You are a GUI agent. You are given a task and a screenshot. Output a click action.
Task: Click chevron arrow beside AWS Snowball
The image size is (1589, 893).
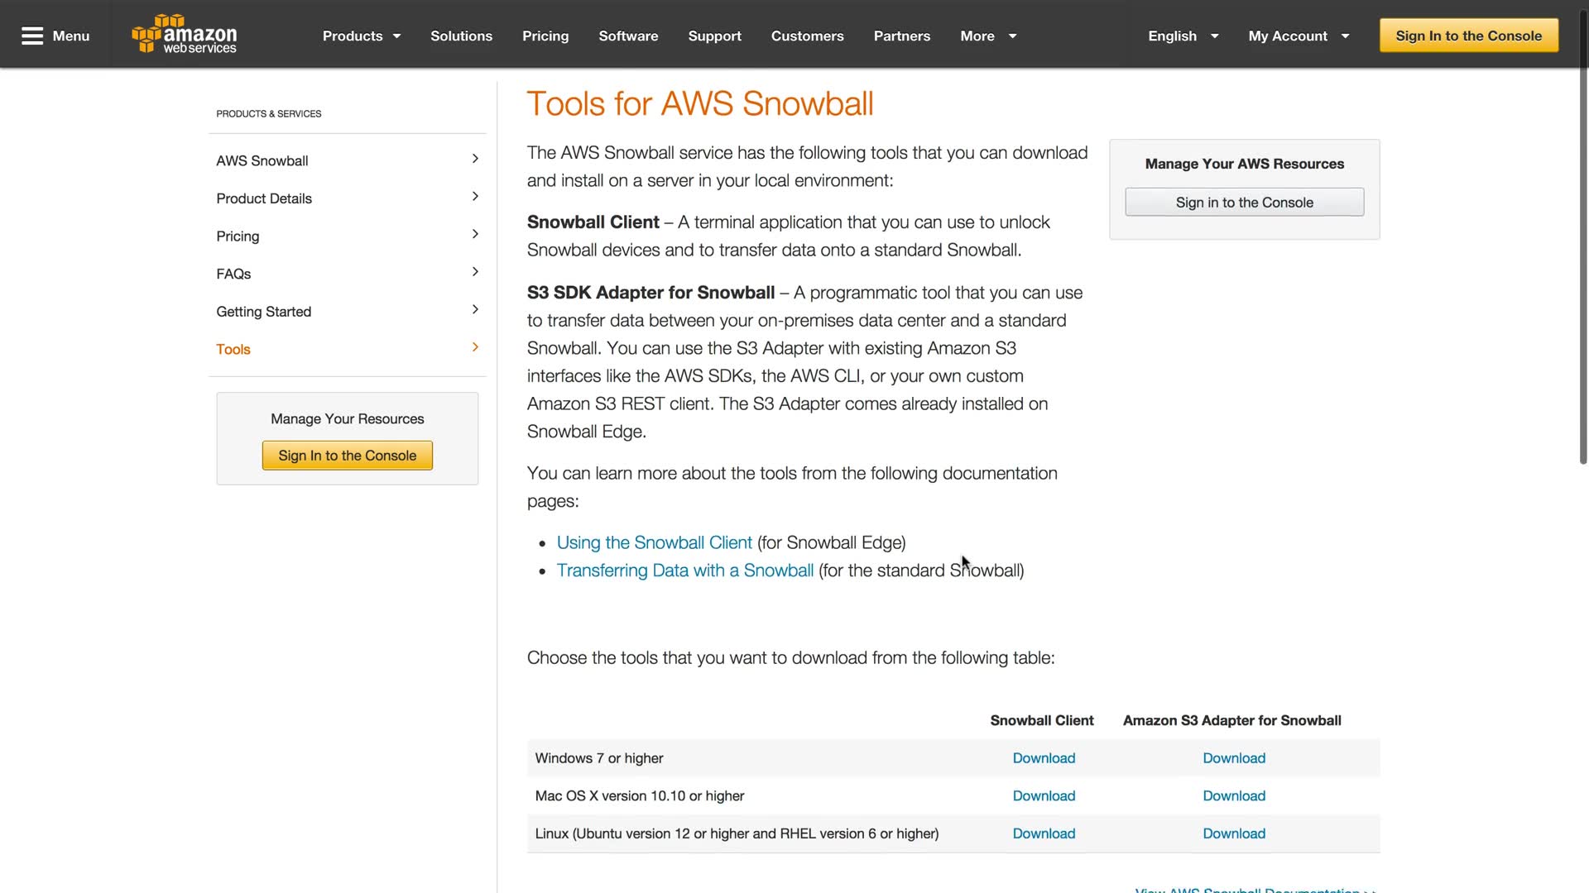[x=475, y=159]
